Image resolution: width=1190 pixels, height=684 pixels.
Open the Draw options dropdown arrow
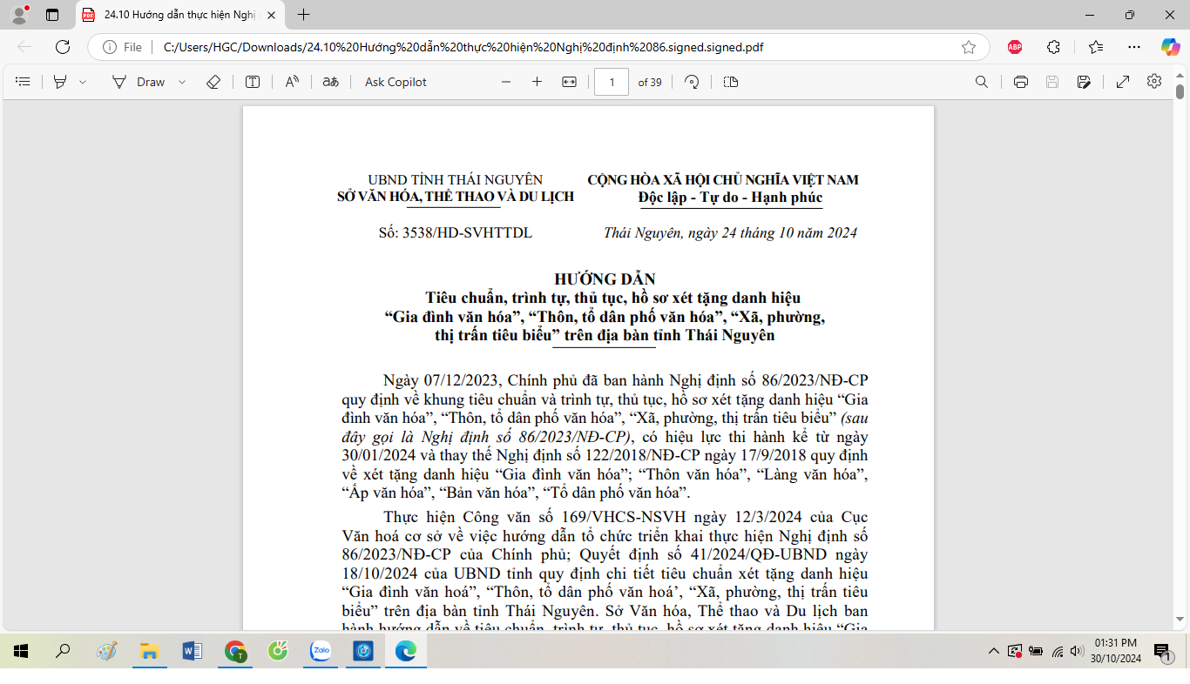pos(182,82)
